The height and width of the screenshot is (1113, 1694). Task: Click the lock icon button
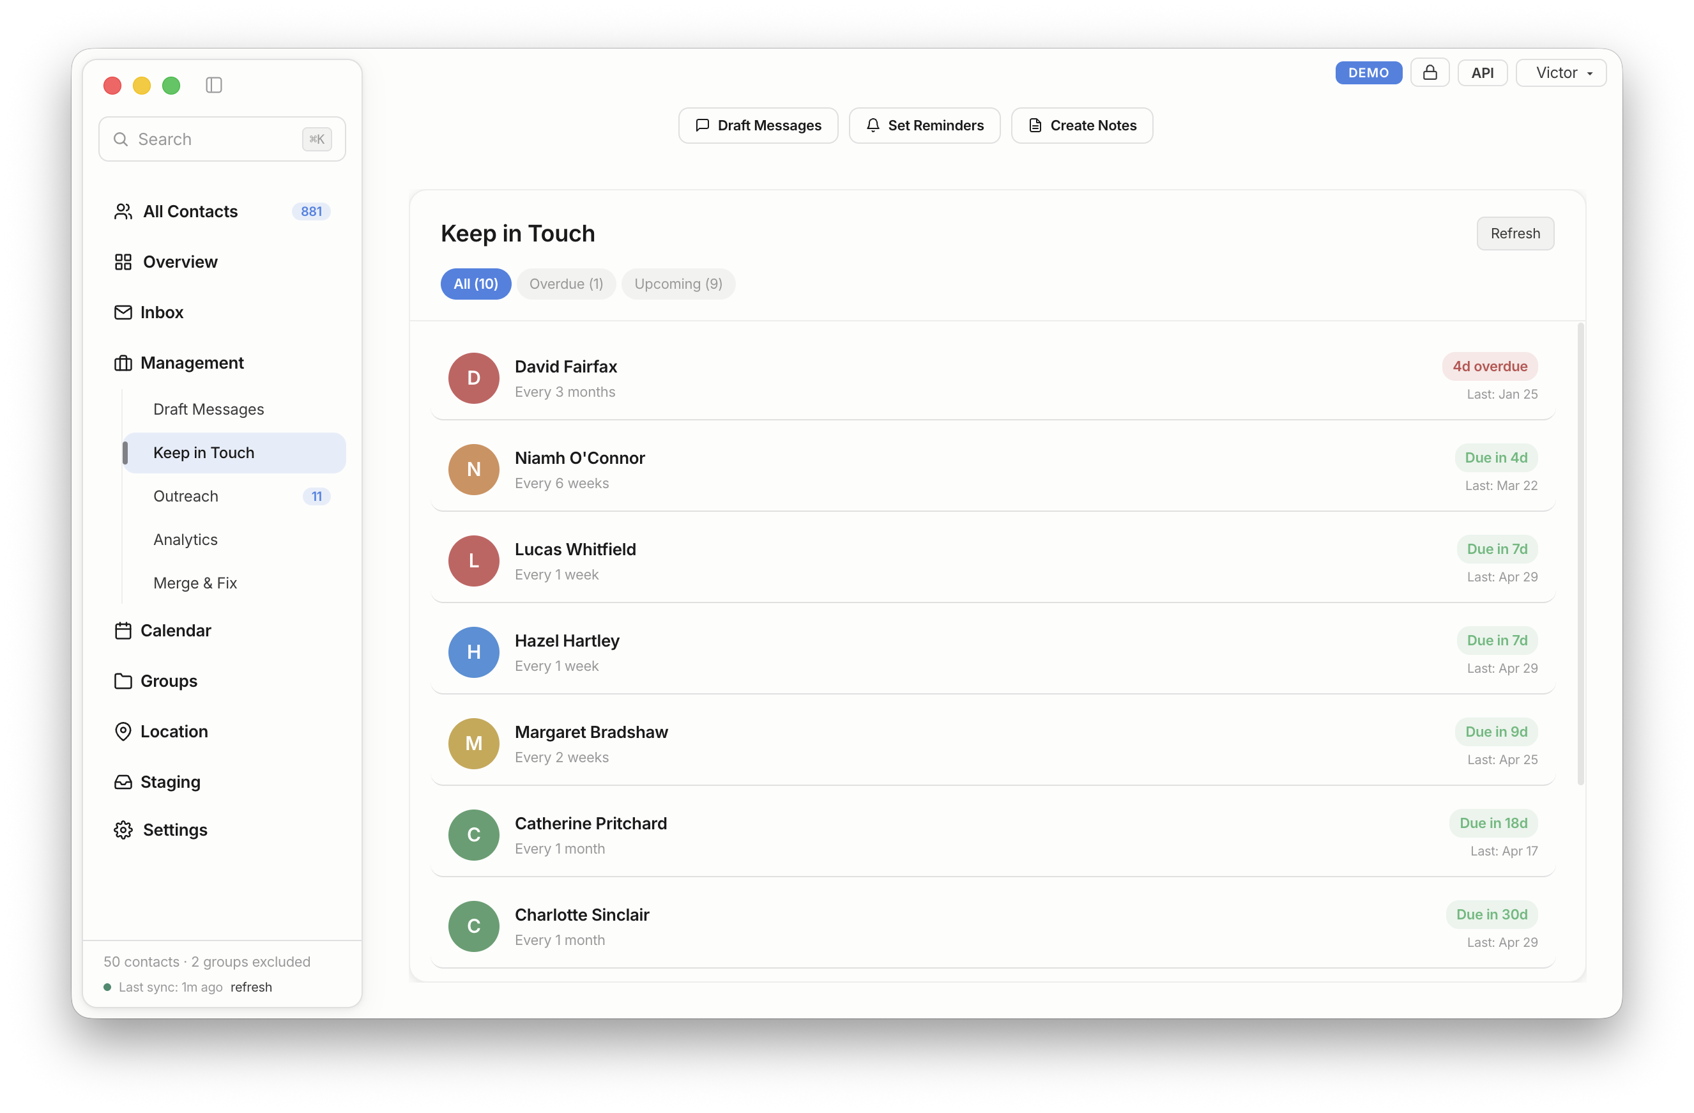point(1429,73)
